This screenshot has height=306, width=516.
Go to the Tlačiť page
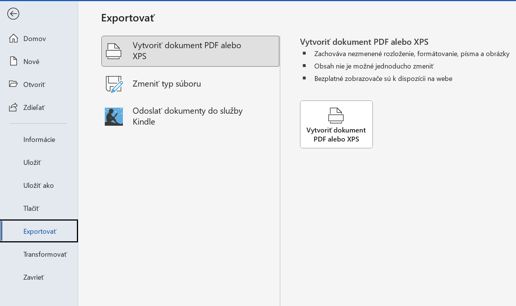(x=31, y=209)
